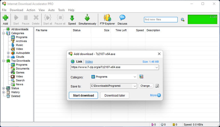Click the Start toolbar icon
The height and width of the screenshot is (127, 220).
coord(16,18)
